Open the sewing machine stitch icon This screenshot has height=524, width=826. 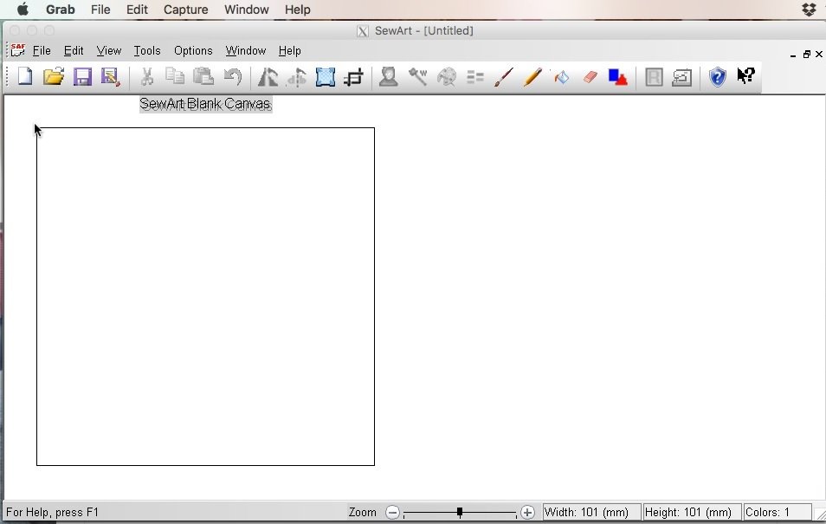coord(682,78)
